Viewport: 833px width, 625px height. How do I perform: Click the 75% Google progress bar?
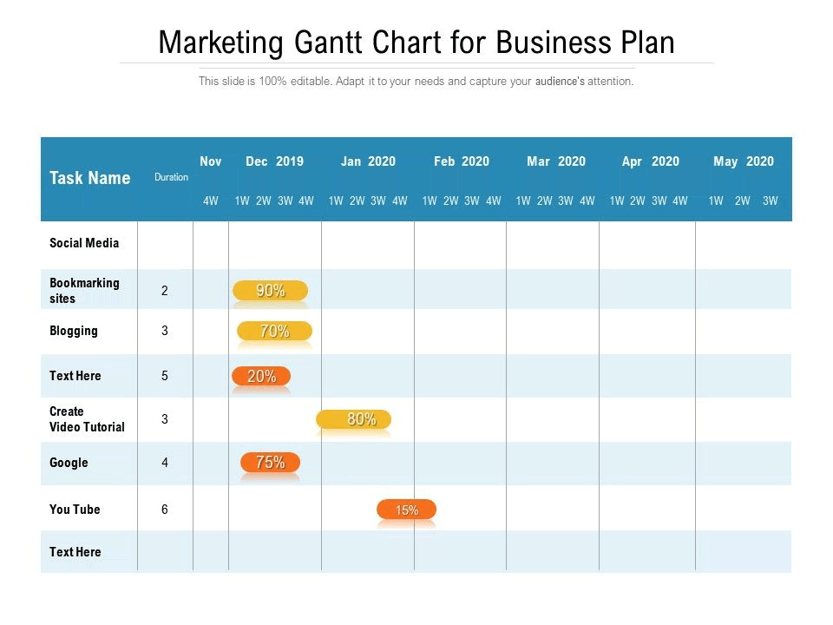[x=270, y=463]
